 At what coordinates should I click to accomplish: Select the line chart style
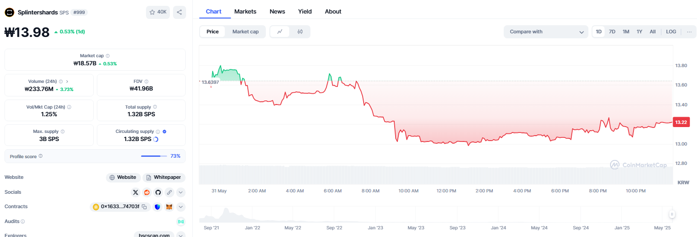click(280, 32)
